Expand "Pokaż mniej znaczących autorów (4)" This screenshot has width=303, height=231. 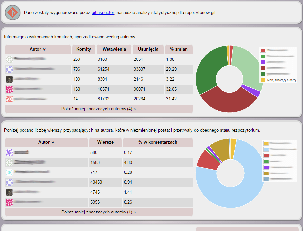98,109
